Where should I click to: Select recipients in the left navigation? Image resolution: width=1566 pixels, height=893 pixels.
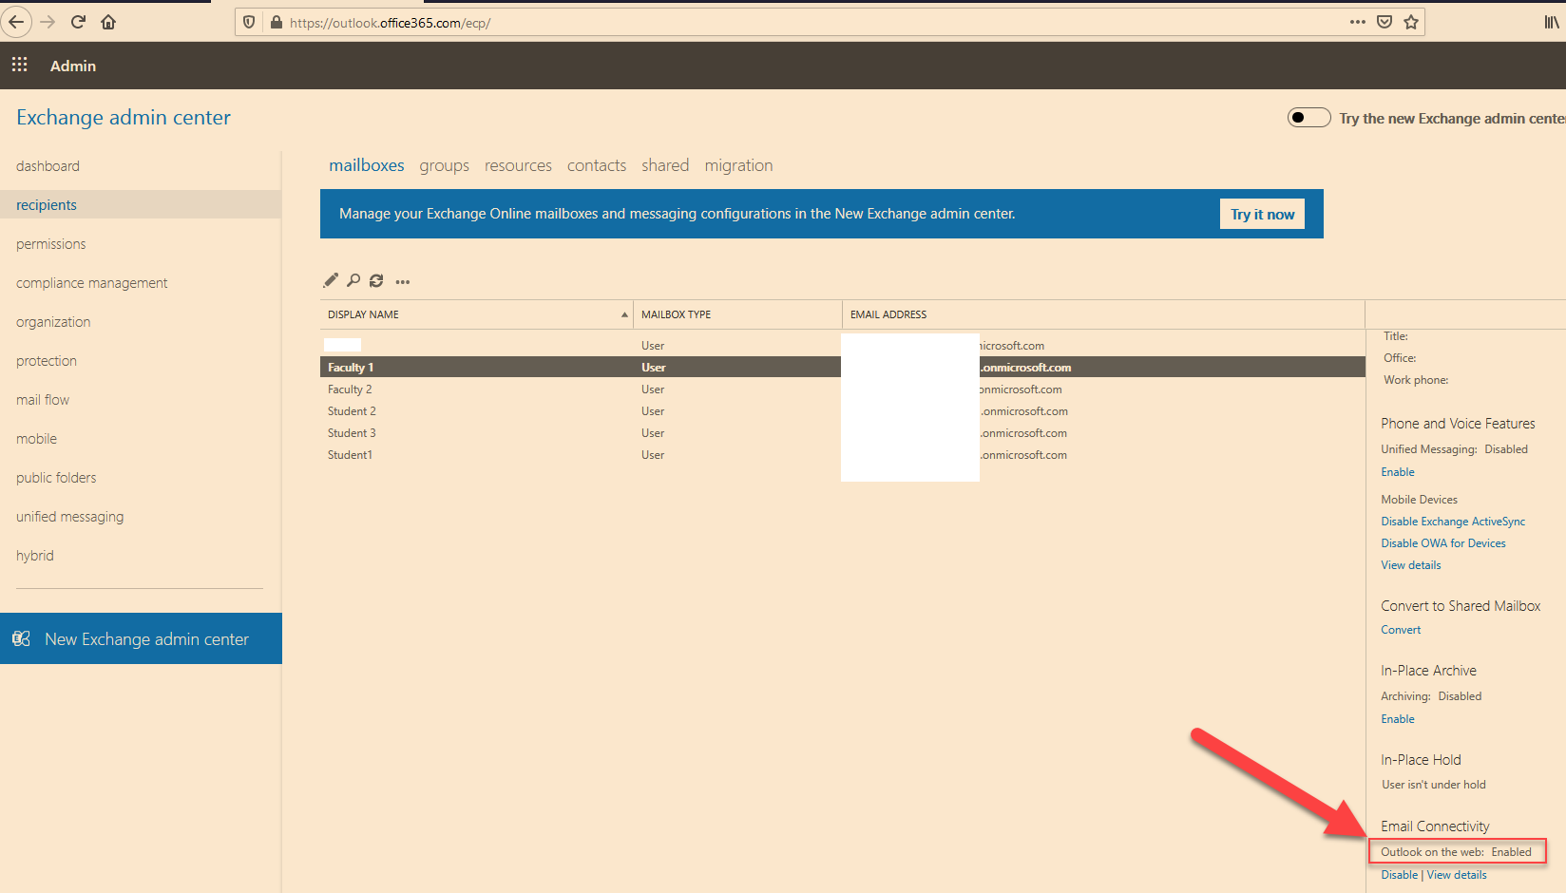point(141,204)
